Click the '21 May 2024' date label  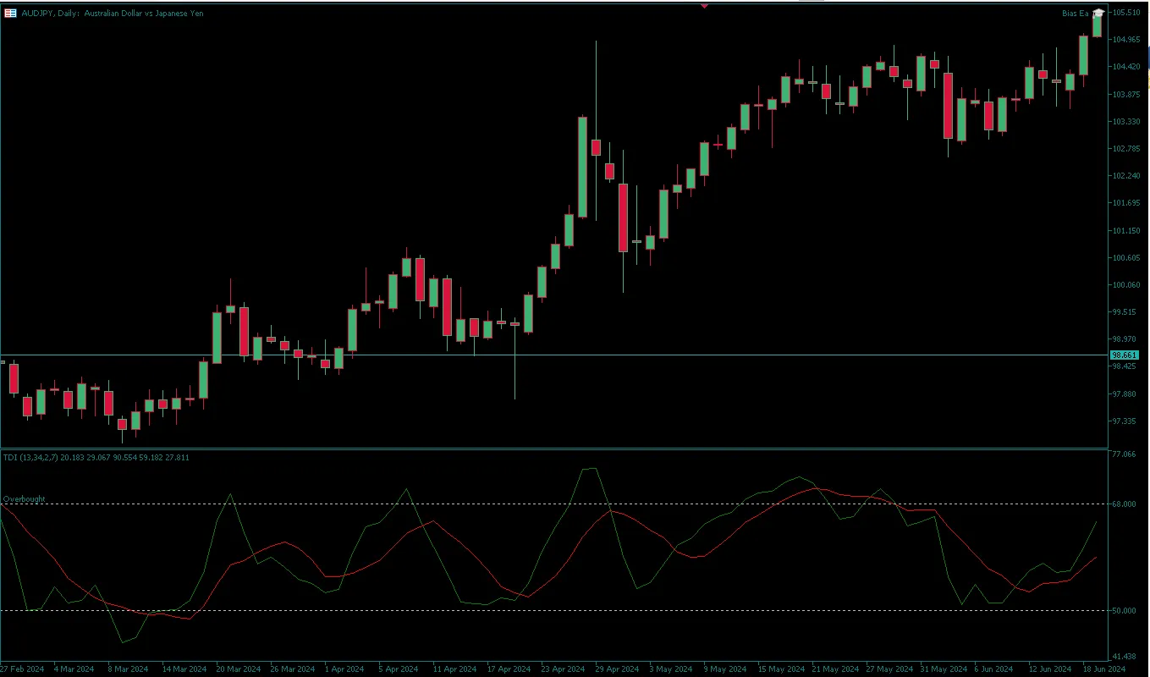[834, 669]
